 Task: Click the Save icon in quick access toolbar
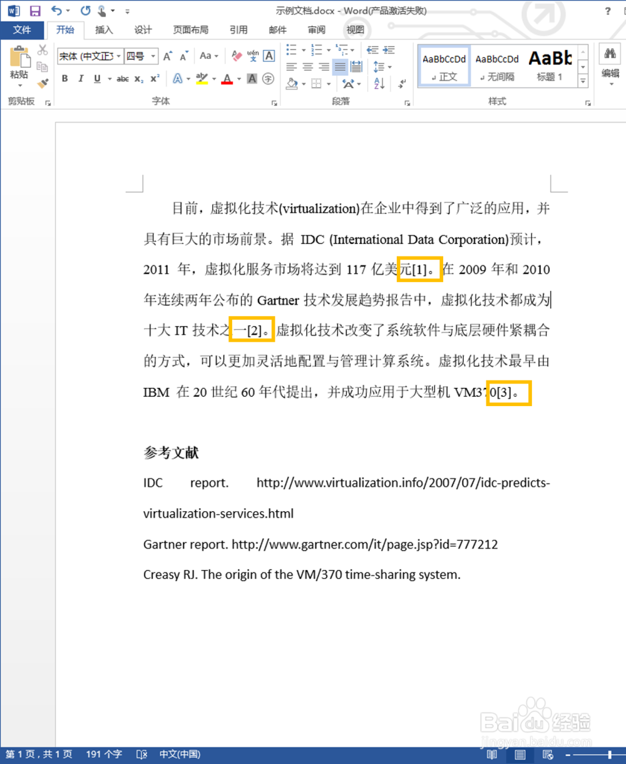[x=35, y=11]
